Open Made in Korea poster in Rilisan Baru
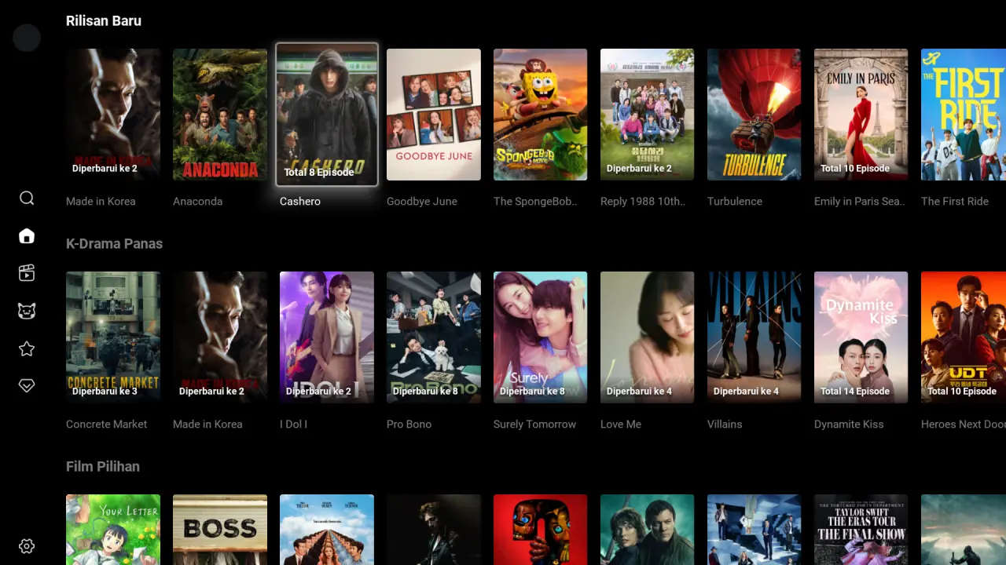 coord(113,115)
